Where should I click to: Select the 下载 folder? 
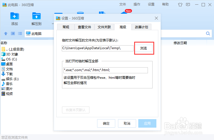[x=7, y=74]
